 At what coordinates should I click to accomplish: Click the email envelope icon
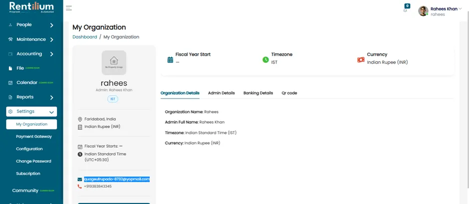tap(79, 179)
